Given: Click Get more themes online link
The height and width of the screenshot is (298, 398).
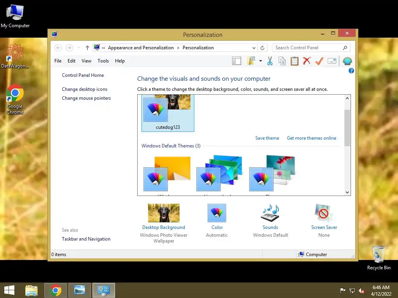Looking at the screenshot, I should (311, 138).
